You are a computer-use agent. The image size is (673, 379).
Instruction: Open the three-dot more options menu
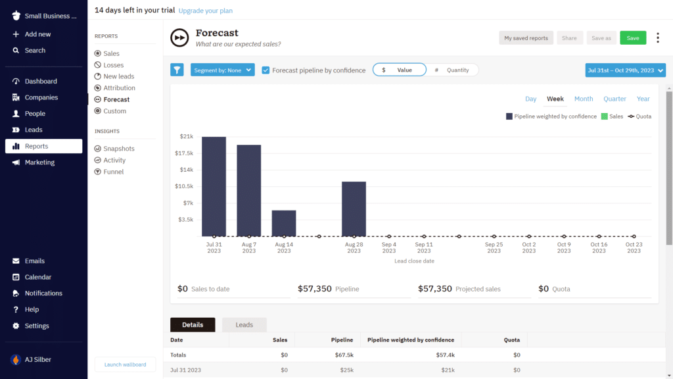pyautogui.click(x=658, y=38)
